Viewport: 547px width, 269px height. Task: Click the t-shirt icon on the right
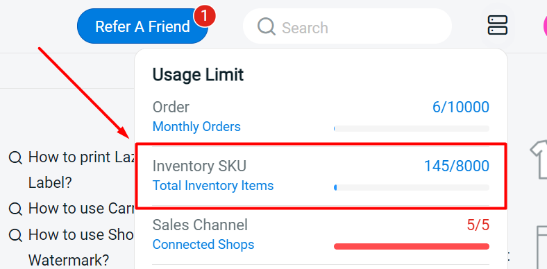click(538, 159)
